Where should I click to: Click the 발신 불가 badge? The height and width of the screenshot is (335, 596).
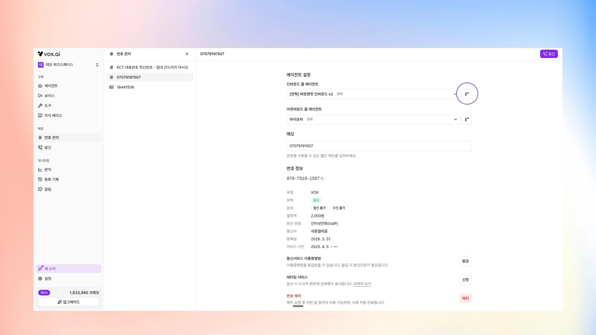319,208
